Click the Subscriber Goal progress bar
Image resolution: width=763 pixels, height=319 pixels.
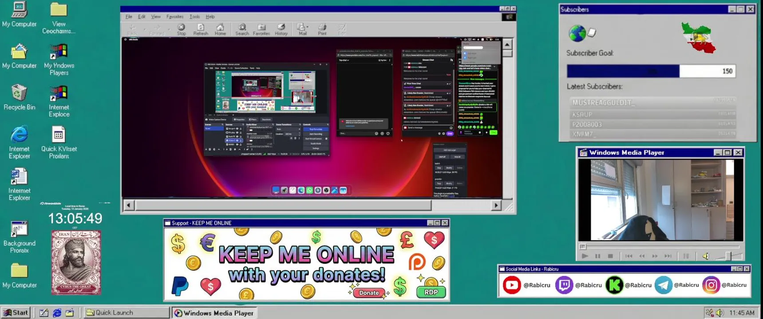point(651,71)
